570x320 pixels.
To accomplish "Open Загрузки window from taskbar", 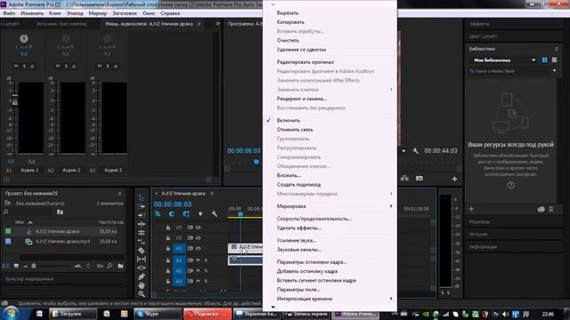I will 73,314.
